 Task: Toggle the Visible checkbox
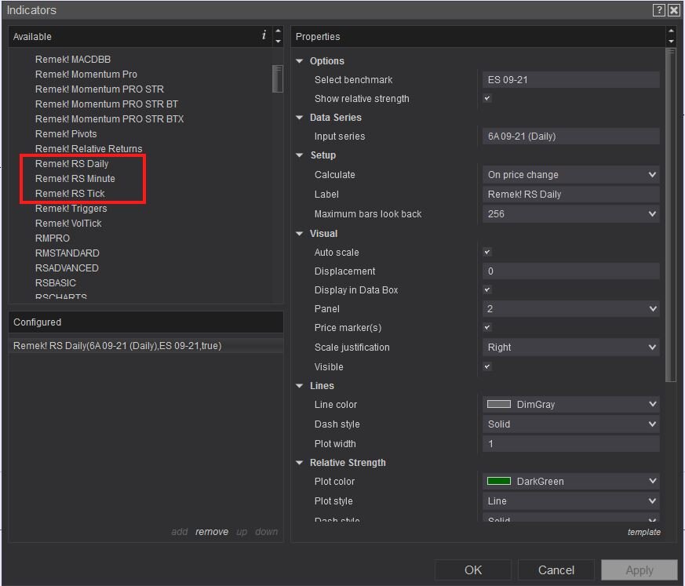coord(487,366)
